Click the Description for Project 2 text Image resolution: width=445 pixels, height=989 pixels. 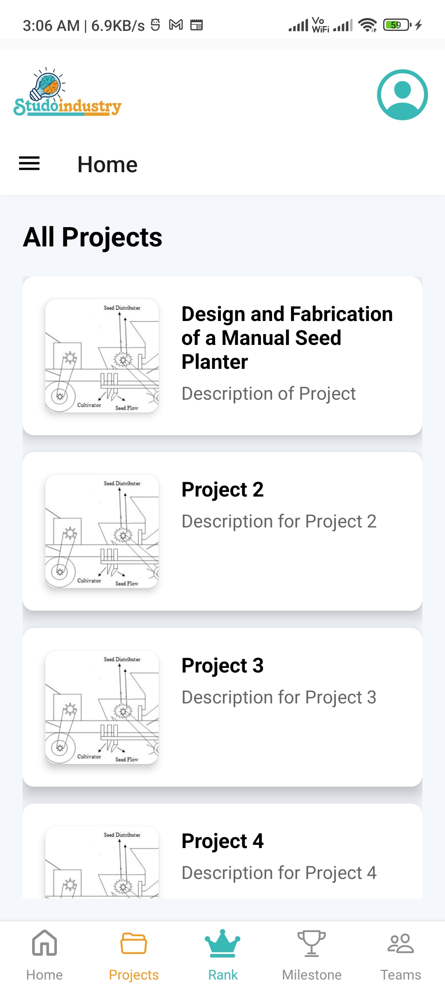pyautogui.click(x=279, y=521)
